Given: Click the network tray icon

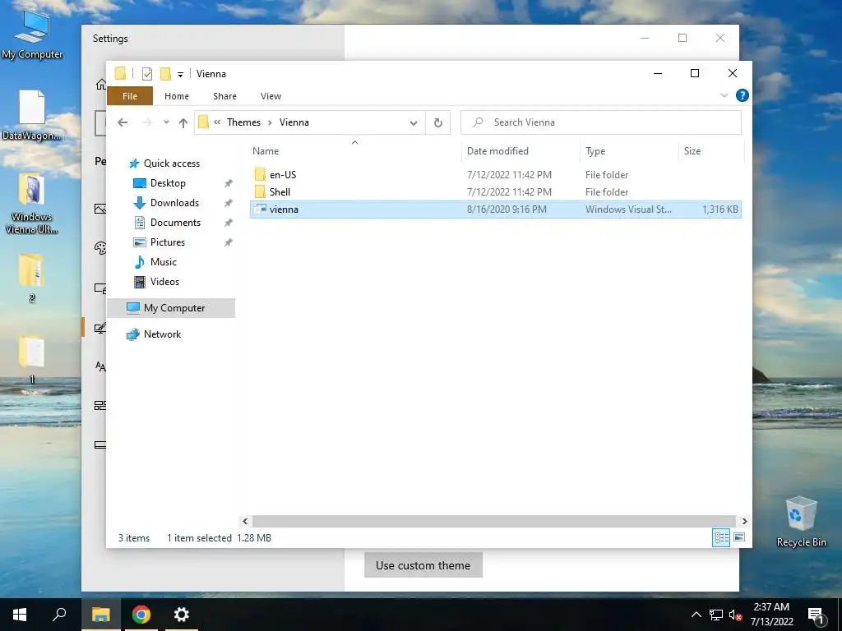Looking at the screenshot, I should pos(716,615).
